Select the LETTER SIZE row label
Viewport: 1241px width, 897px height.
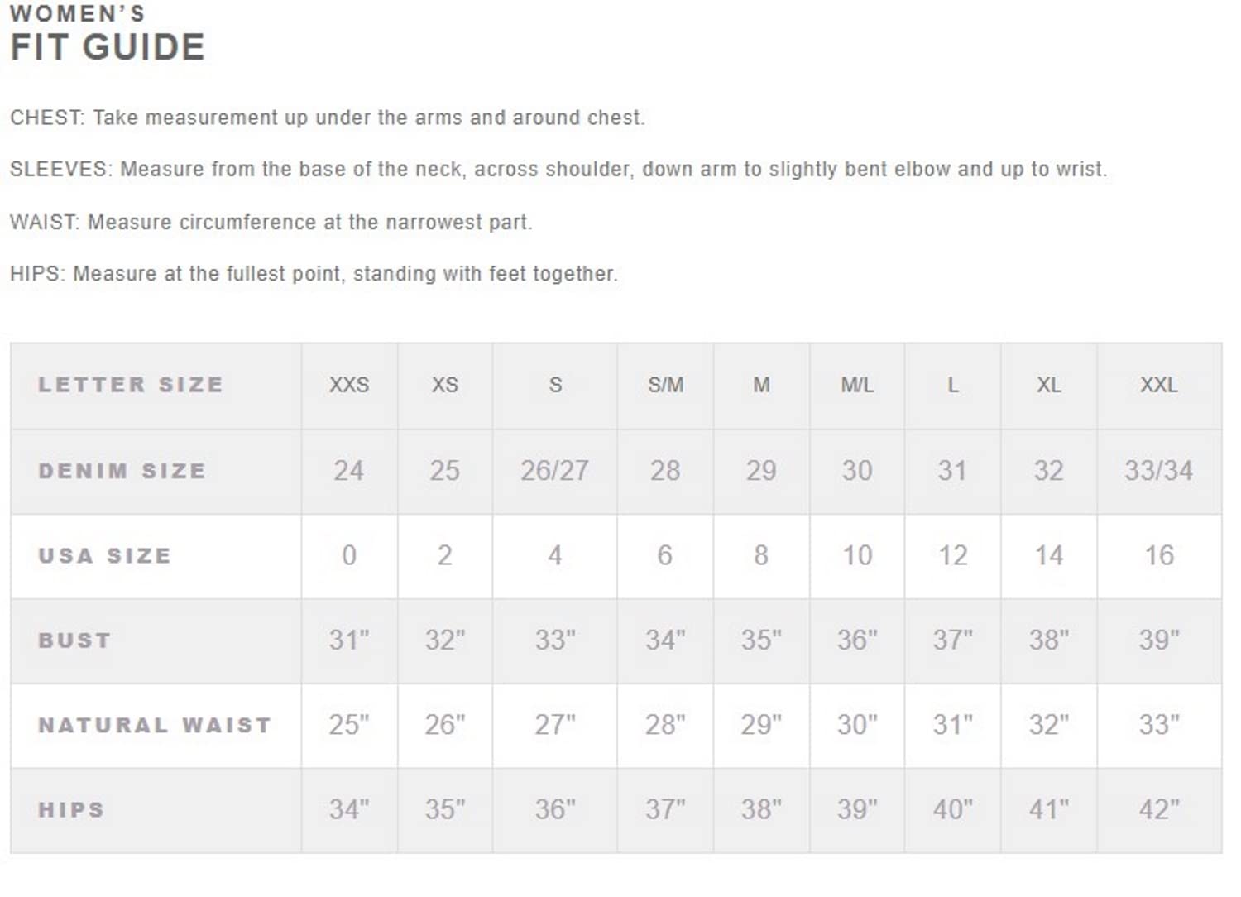point(131,385)
